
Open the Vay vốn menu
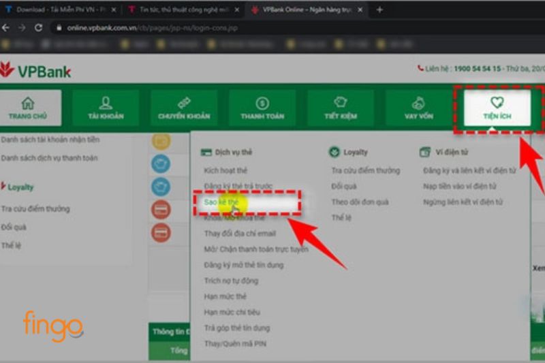pos(419,108)
